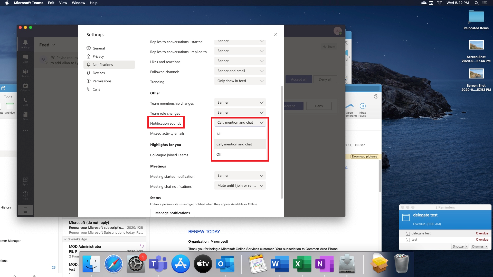
Task: Turn notification sounds Off
Action: coord(240,154)
